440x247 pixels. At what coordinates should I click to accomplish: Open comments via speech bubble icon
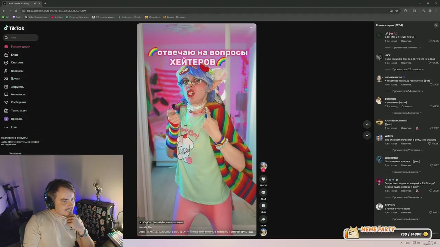pyautogui.click(x=263, y=192)
